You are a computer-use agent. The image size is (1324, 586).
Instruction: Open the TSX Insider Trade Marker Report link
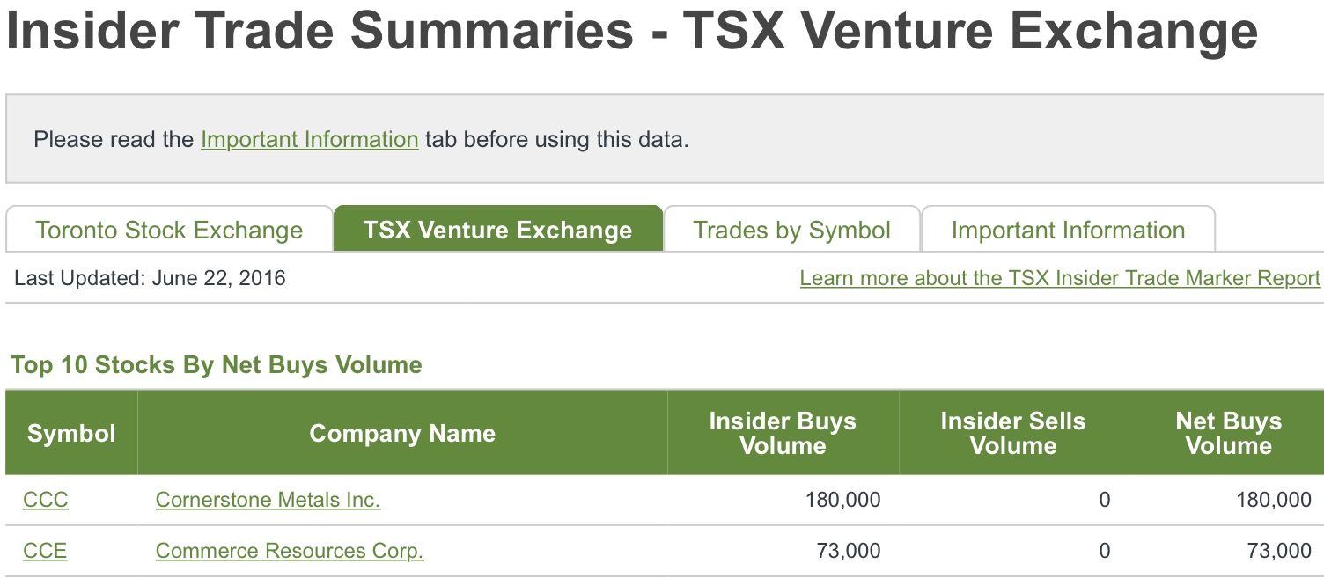1060,278
